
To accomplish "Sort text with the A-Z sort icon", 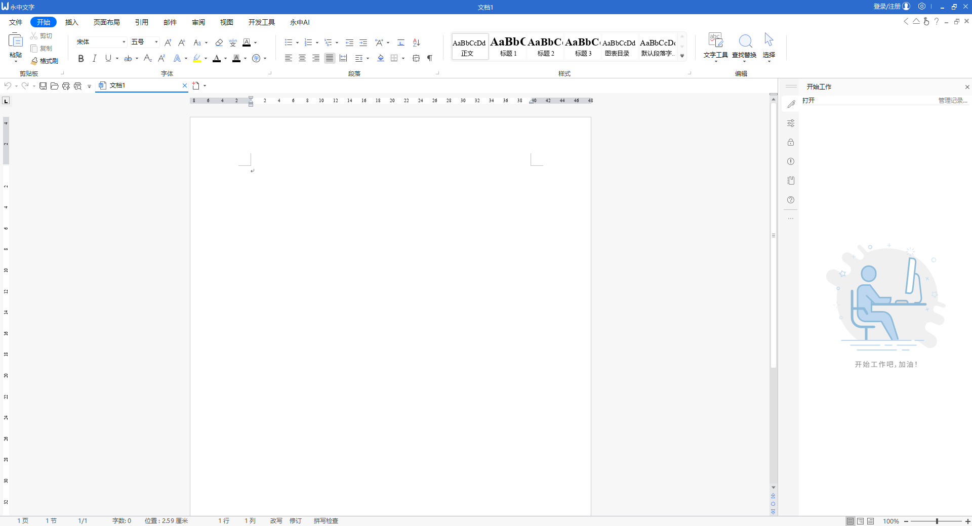I will coord(417,42).
